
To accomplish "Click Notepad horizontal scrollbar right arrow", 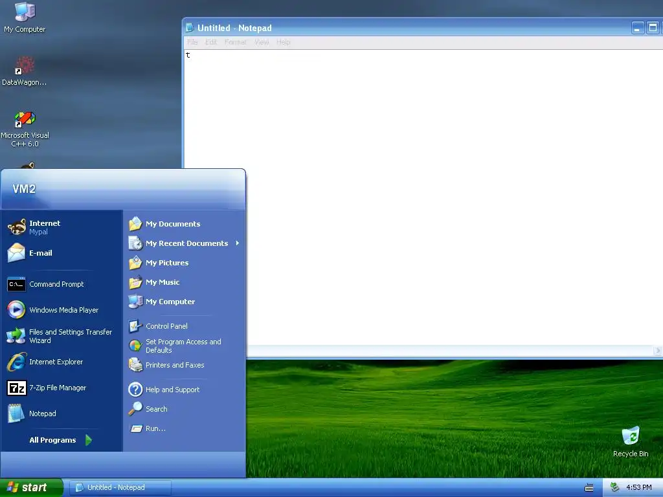I will 658,351.
